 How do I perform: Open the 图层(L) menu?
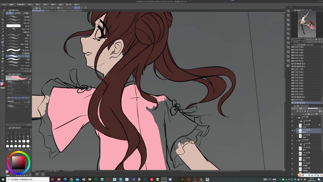pos(38,5)
